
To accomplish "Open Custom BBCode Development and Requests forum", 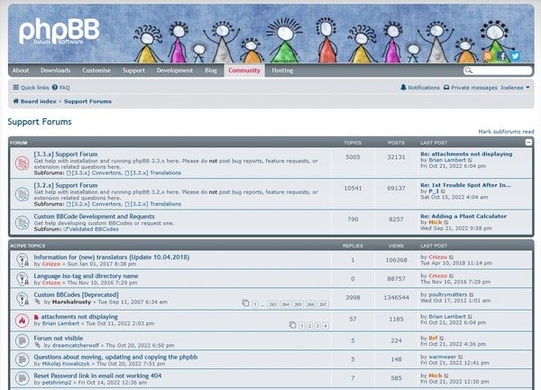I will 94,217.
